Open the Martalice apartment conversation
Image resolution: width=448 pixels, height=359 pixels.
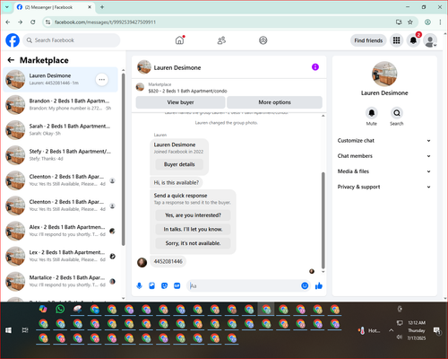pos(61,281)
